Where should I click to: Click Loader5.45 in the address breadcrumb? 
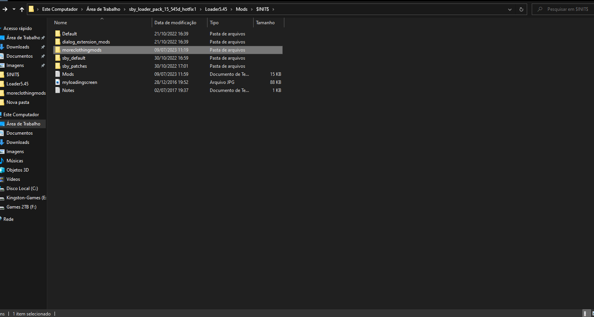pos(216,9)
